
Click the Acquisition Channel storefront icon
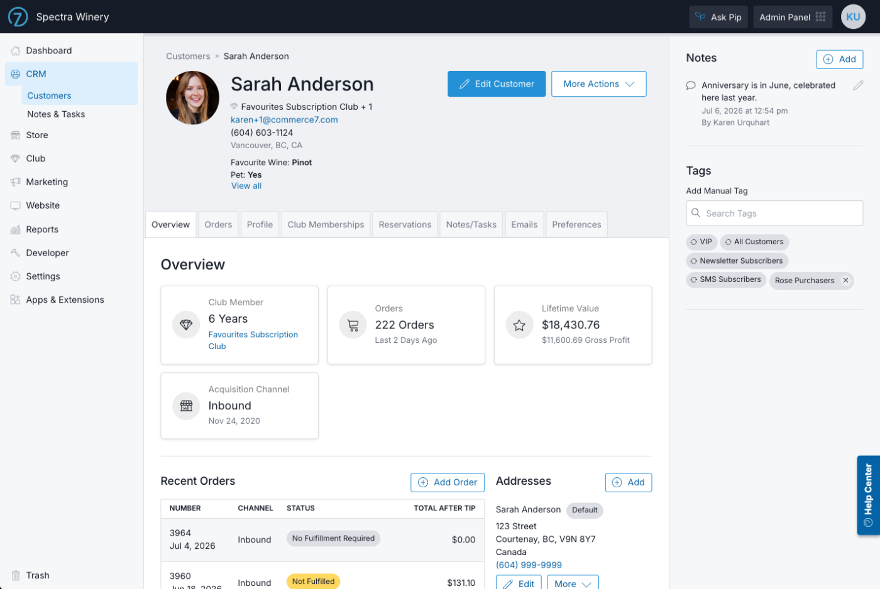[186, 406]
